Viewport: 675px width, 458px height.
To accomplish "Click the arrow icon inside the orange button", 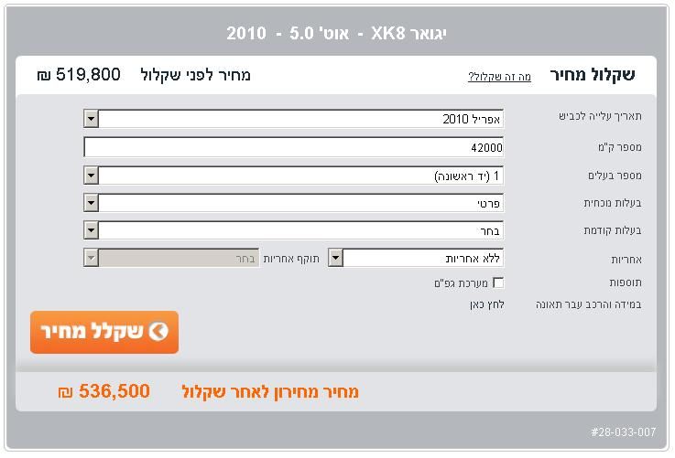I will pos(158,332).
